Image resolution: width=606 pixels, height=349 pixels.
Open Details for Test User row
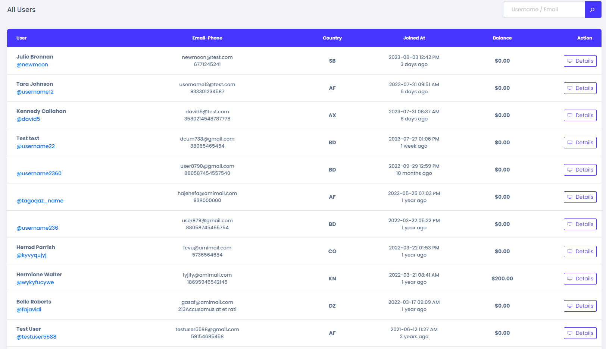[580, 333]
